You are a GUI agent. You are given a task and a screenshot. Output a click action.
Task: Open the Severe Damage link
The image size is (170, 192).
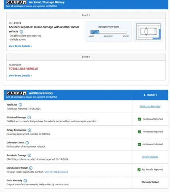click(x=150, y=157)
